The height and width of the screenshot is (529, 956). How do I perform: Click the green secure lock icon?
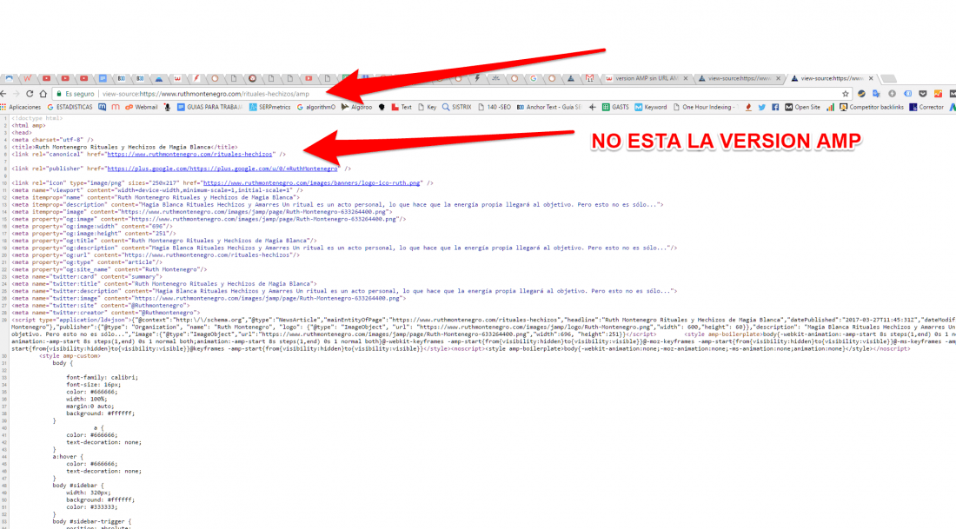(58, 94)
